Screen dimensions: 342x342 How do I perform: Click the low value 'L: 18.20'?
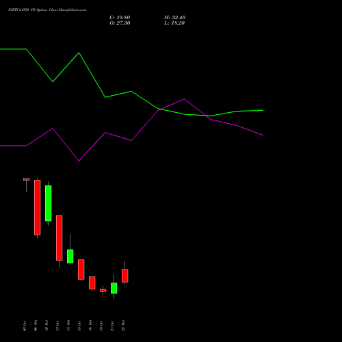[174, 23]
